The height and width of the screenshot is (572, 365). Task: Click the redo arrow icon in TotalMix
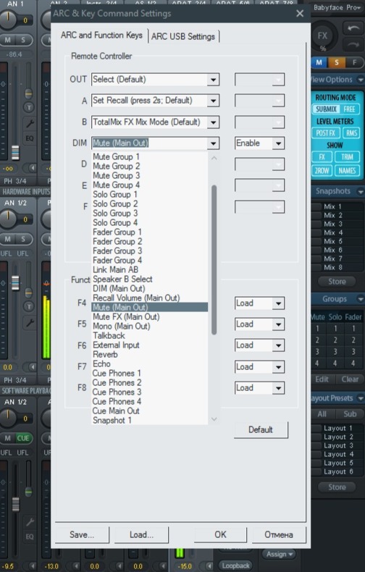353,44
